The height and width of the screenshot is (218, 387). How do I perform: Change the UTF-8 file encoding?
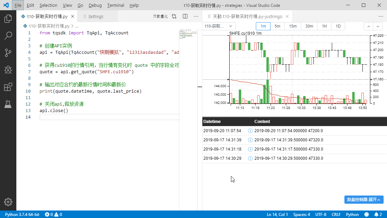pyautogui.click(x=321, y=215)
